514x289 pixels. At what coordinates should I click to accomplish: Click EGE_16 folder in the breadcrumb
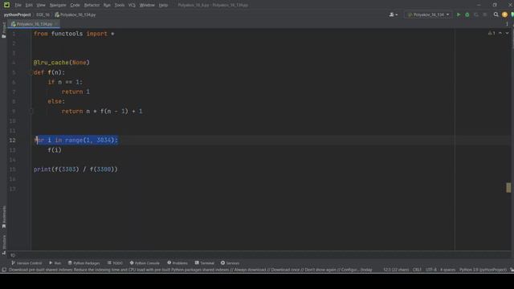coord(43,14)
